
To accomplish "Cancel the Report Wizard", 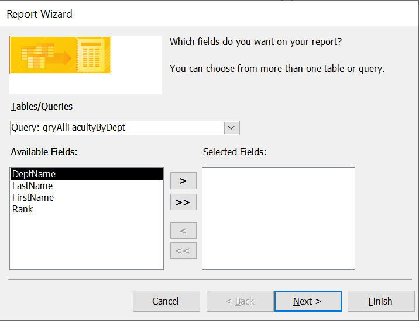I will point(166,301).
